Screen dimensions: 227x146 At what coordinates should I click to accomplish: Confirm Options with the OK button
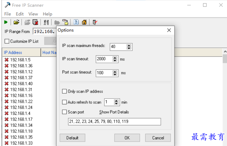coord(127,138)
